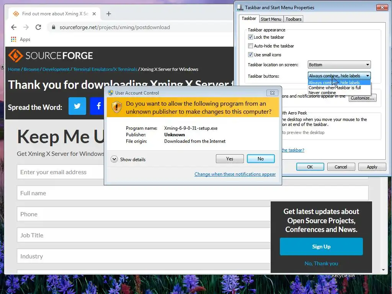Toggle Lock the taskbar checkbox
Viewport: 392px width, 294px height.
250,37
